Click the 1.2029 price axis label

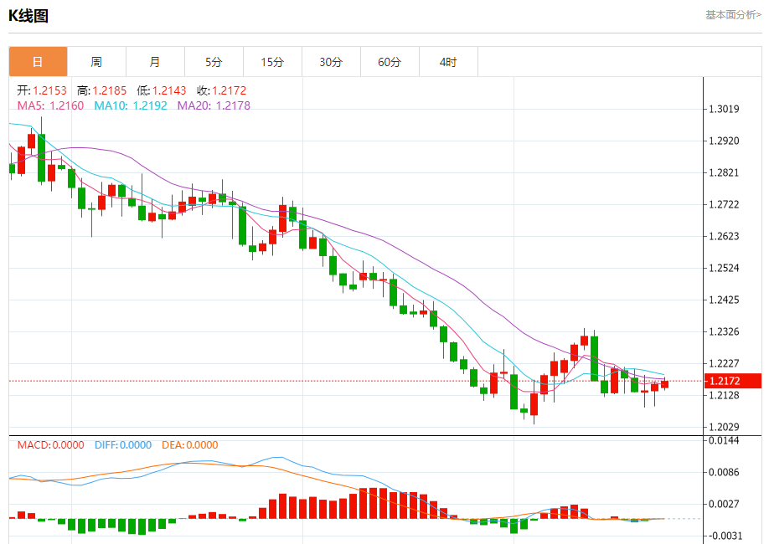coord(724,427)
